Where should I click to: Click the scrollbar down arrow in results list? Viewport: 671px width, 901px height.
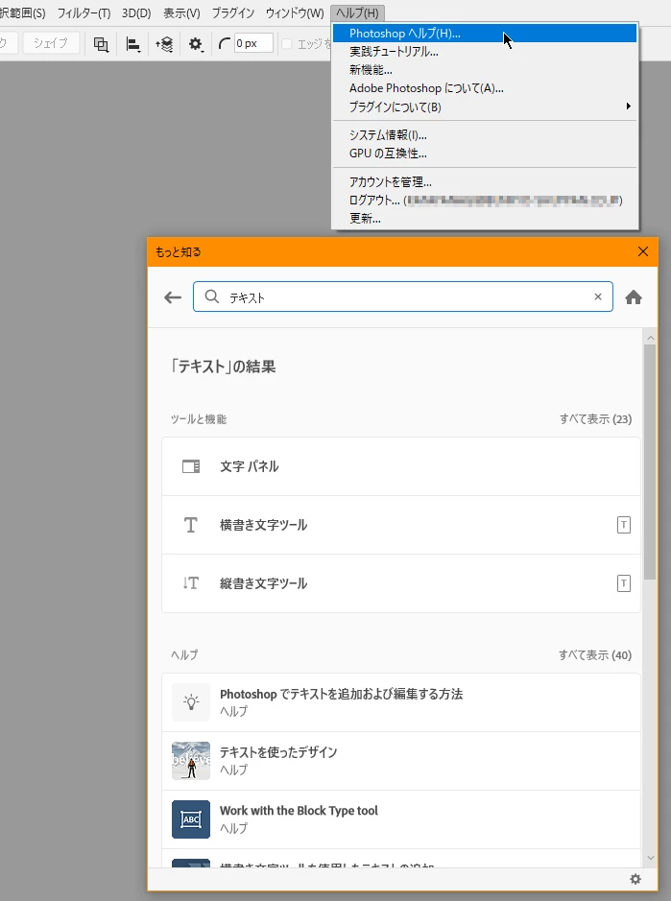650,858
